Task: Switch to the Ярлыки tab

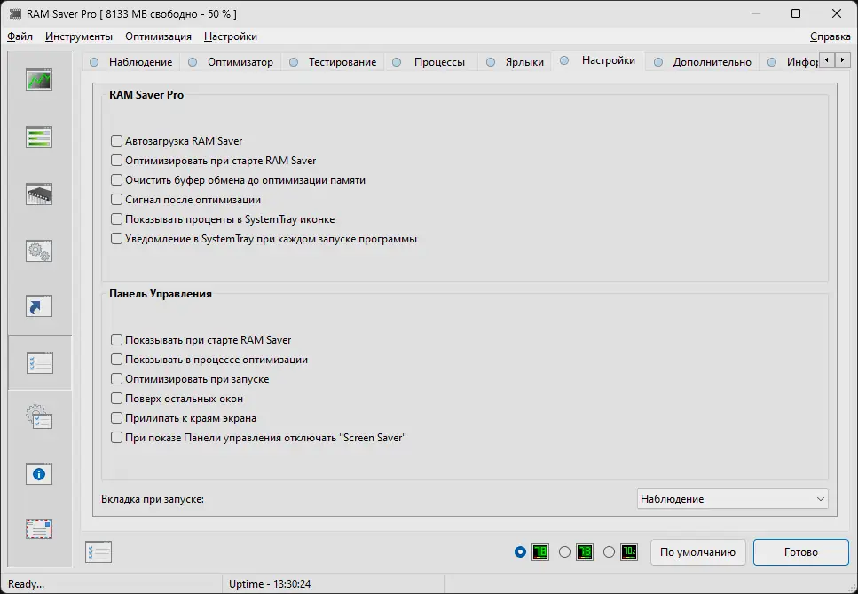Action: pyautogui.click(x=515, y=62)
